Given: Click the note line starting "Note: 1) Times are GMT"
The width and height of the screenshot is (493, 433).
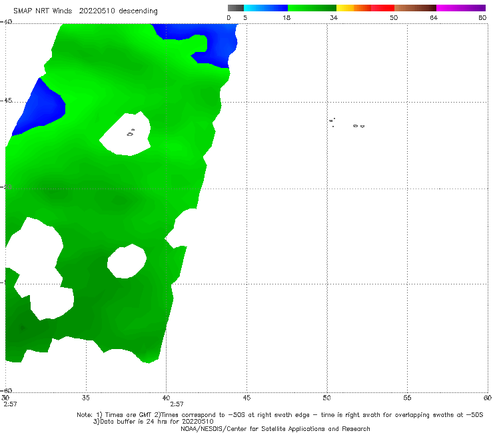Looking at the screenshot, I should point(280,415).
